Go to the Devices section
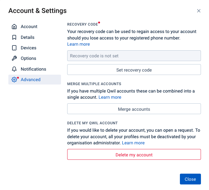The width and height of the screenshot is (209, 190). [x=28, y=48]
